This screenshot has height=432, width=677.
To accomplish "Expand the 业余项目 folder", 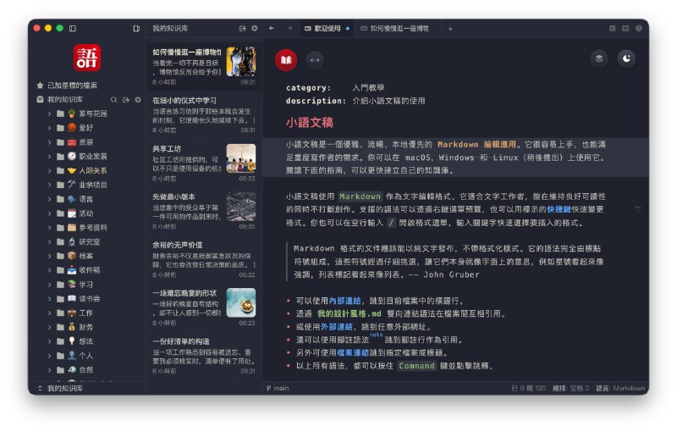I will click(49, 186).
